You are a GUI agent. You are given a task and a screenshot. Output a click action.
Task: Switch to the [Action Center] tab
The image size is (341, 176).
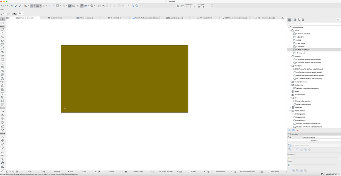[x=55, y=18]
